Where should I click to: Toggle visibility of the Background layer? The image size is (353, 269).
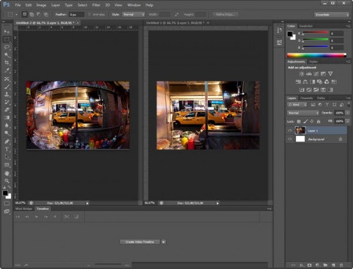click(289, 139)
